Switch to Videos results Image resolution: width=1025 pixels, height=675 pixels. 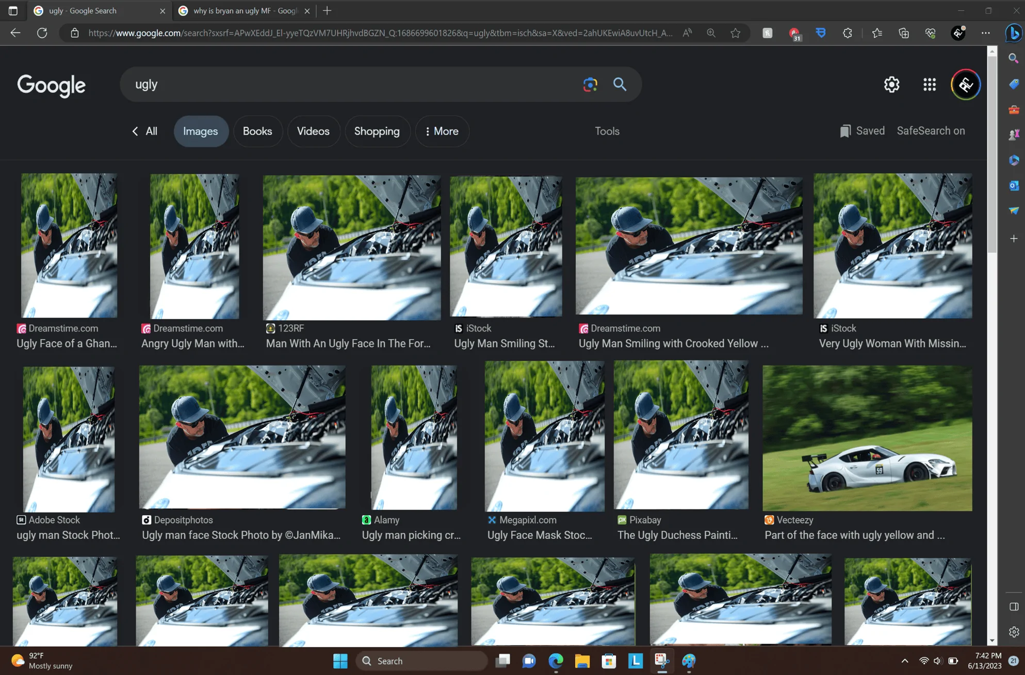coord(313,131)
